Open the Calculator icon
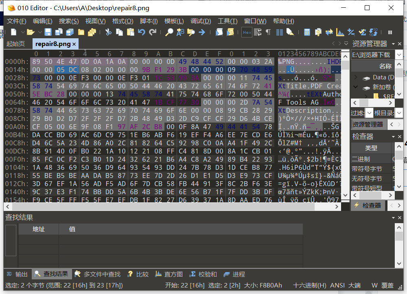Image resolution: width=407 pixels, height=294 pixels. 307,32
